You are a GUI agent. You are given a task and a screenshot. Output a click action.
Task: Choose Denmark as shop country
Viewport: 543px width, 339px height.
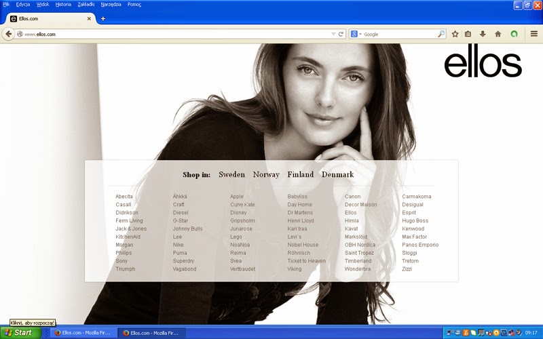tap(337, 174)
